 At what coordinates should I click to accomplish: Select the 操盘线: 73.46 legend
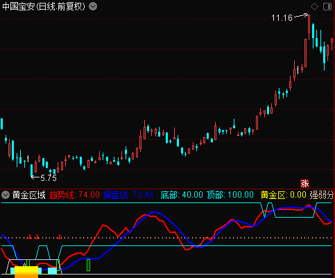(x=128, y=195)
